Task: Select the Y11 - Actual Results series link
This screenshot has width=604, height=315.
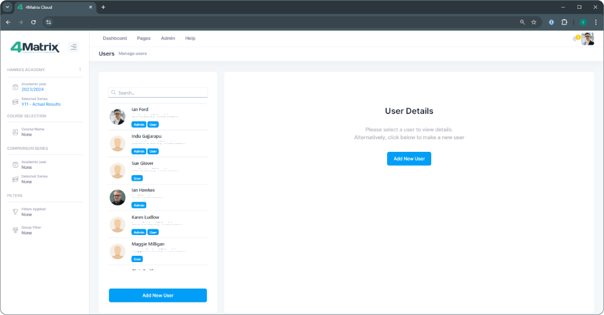Action: pyautogui.click(x=41, y=104)
